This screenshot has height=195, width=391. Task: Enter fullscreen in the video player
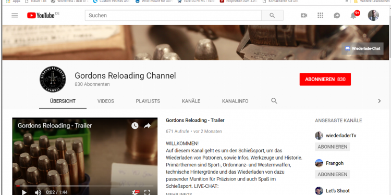(148, 192)
